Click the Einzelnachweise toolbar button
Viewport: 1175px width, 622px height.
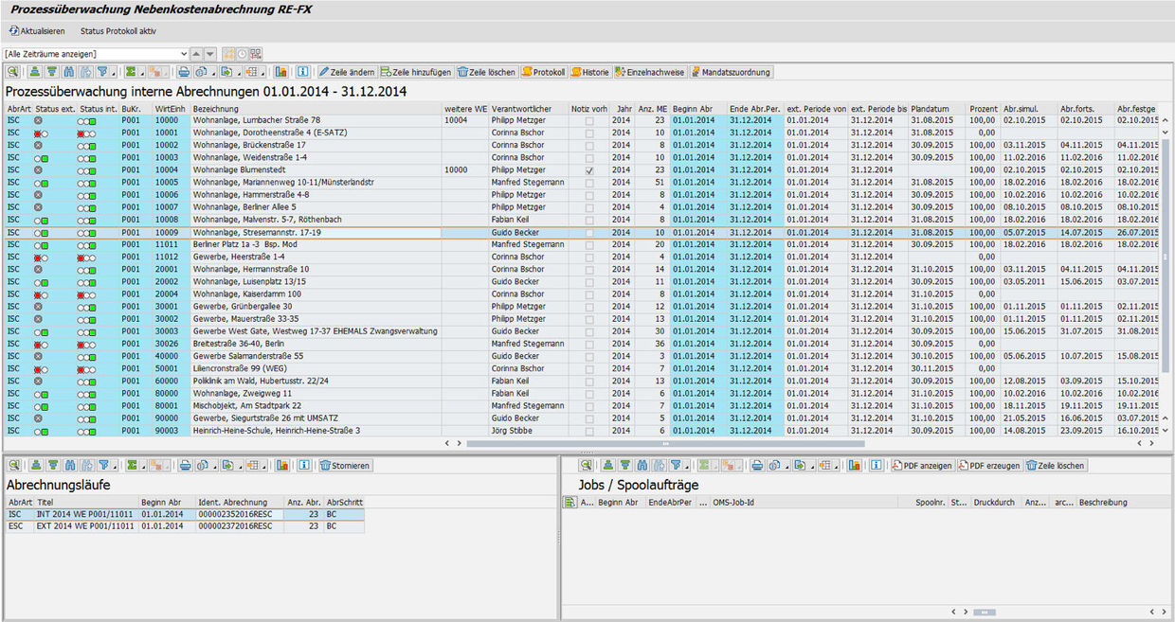[649, 72]
